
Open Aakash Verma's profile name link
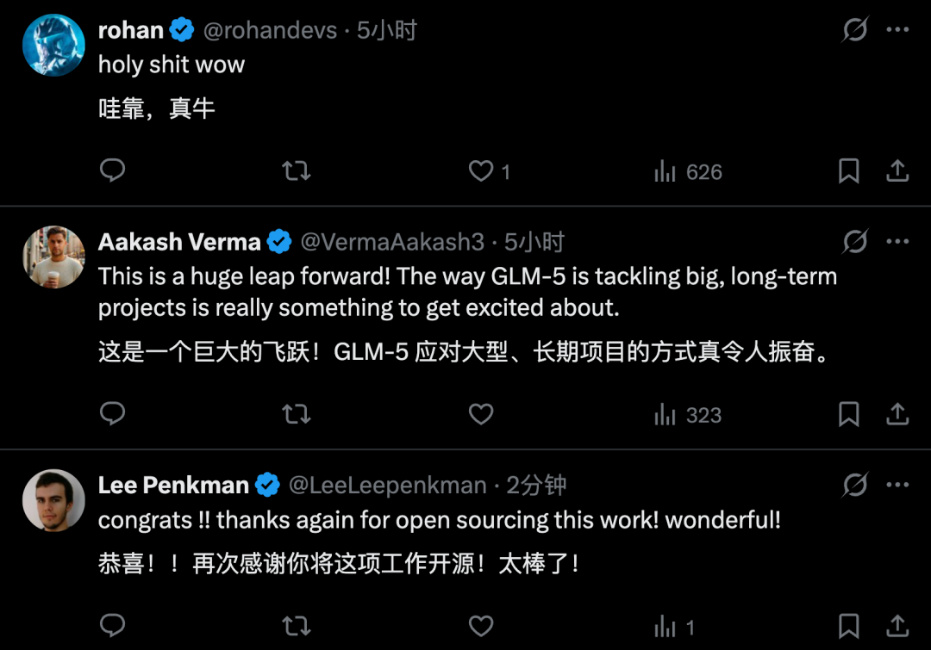(179, 243)
